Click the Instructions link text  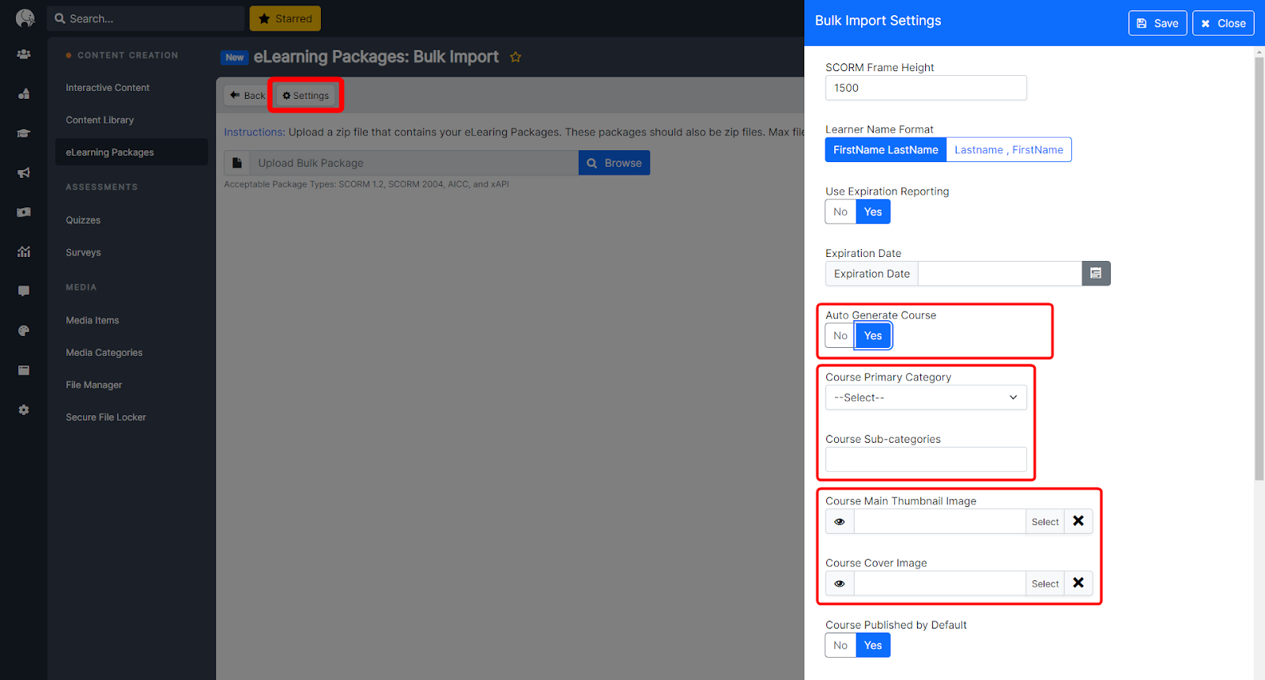[254, 132]
